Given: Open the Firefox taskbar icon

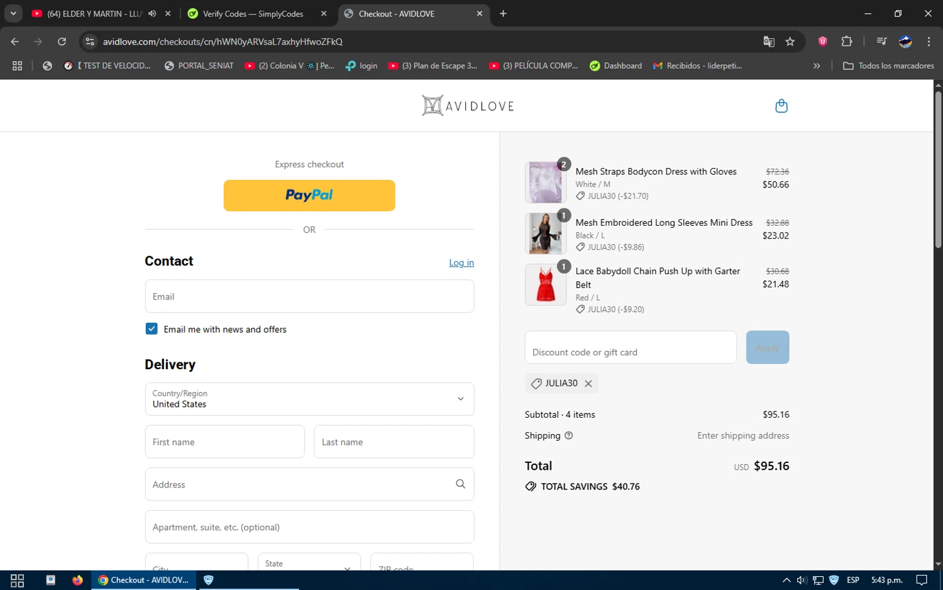Looking at the screenshot, I should point(77,580).
